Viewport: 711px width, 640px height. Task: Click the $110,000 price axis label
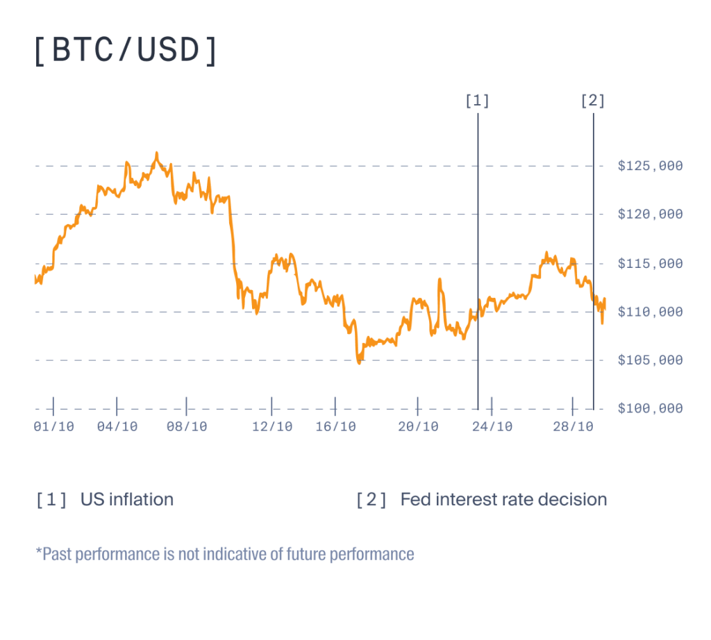[650, 312]
